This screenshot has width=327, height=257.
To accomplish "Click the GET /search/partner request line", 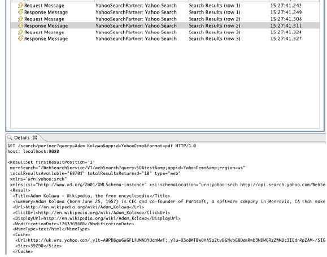I will pos(102,145).
